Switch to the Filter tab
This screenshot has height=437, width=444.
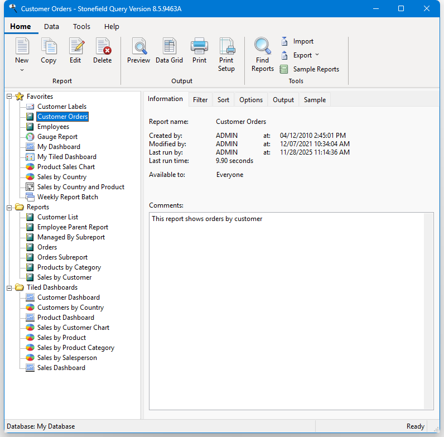(x=200, y=100)
